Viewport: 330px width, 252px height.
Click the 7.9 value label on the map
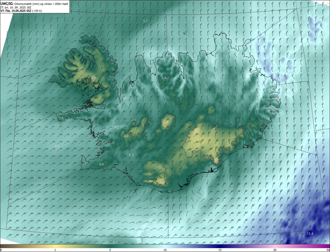pos(117,128)
